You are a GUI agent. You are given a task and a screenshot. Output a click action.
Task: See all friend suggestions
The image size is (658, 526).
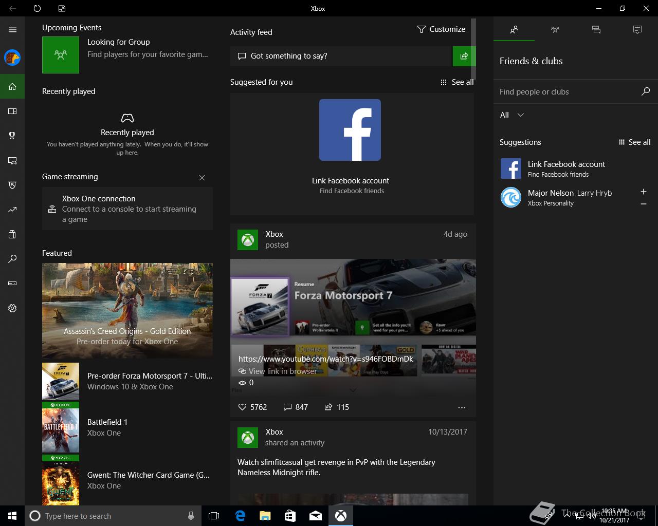point(634,142)
